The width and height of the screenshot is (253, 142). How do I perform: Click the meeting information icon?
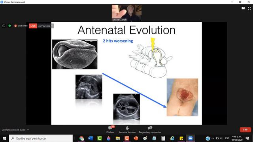pyautogui.click(x=4, y=26)
